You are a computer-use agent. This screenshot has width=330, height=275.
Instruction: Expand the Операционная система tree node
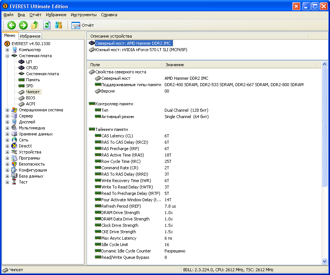pos(8,110)
